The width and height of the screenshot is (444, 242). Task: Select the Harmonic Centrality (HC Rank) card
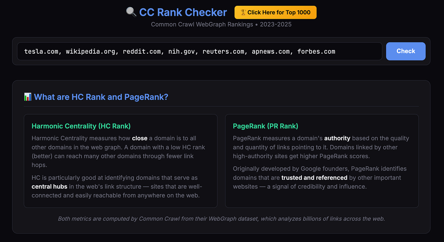(x=120, y=161)
